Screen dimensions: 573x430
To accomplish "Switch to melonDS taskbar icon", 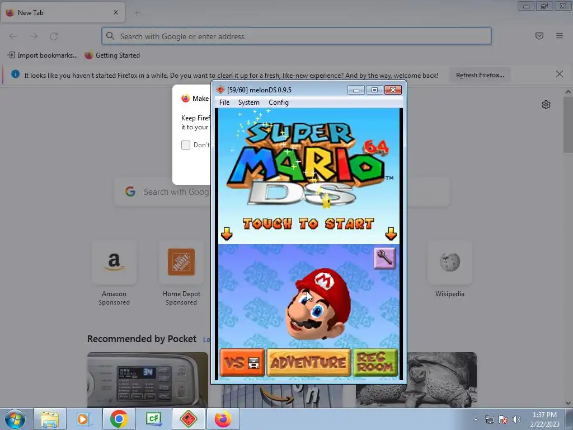I will pos(188,419).
